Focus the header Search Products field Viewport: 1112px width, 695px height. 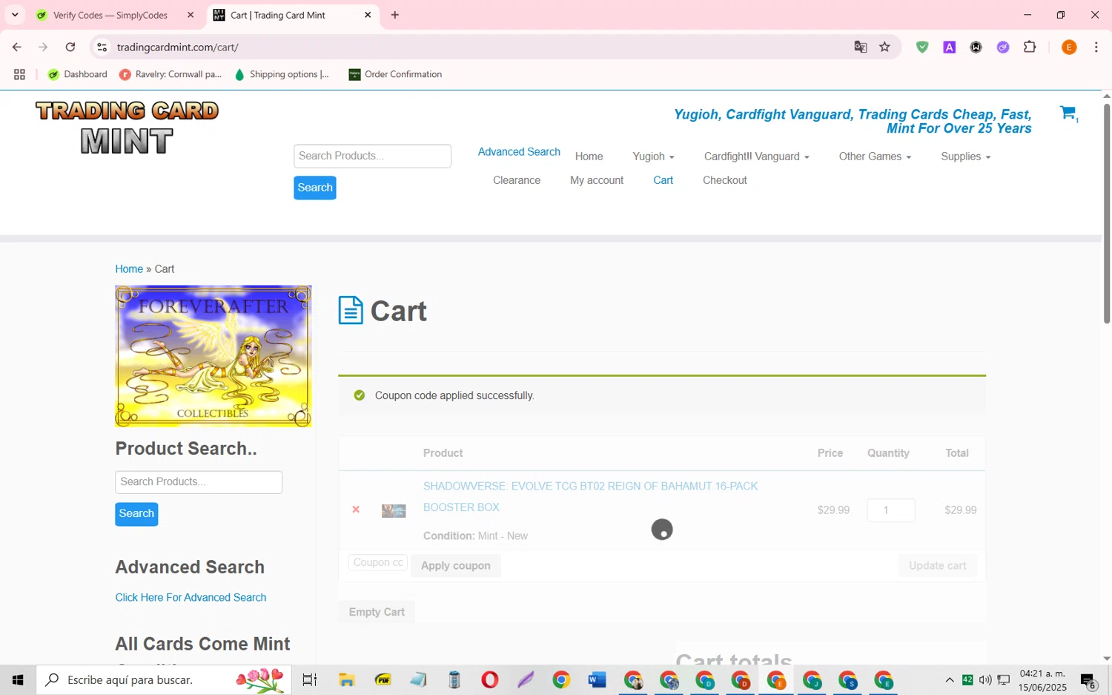click(372, 156)
